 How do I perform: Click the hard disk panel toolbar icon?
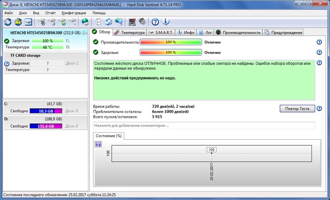point(28,22)
